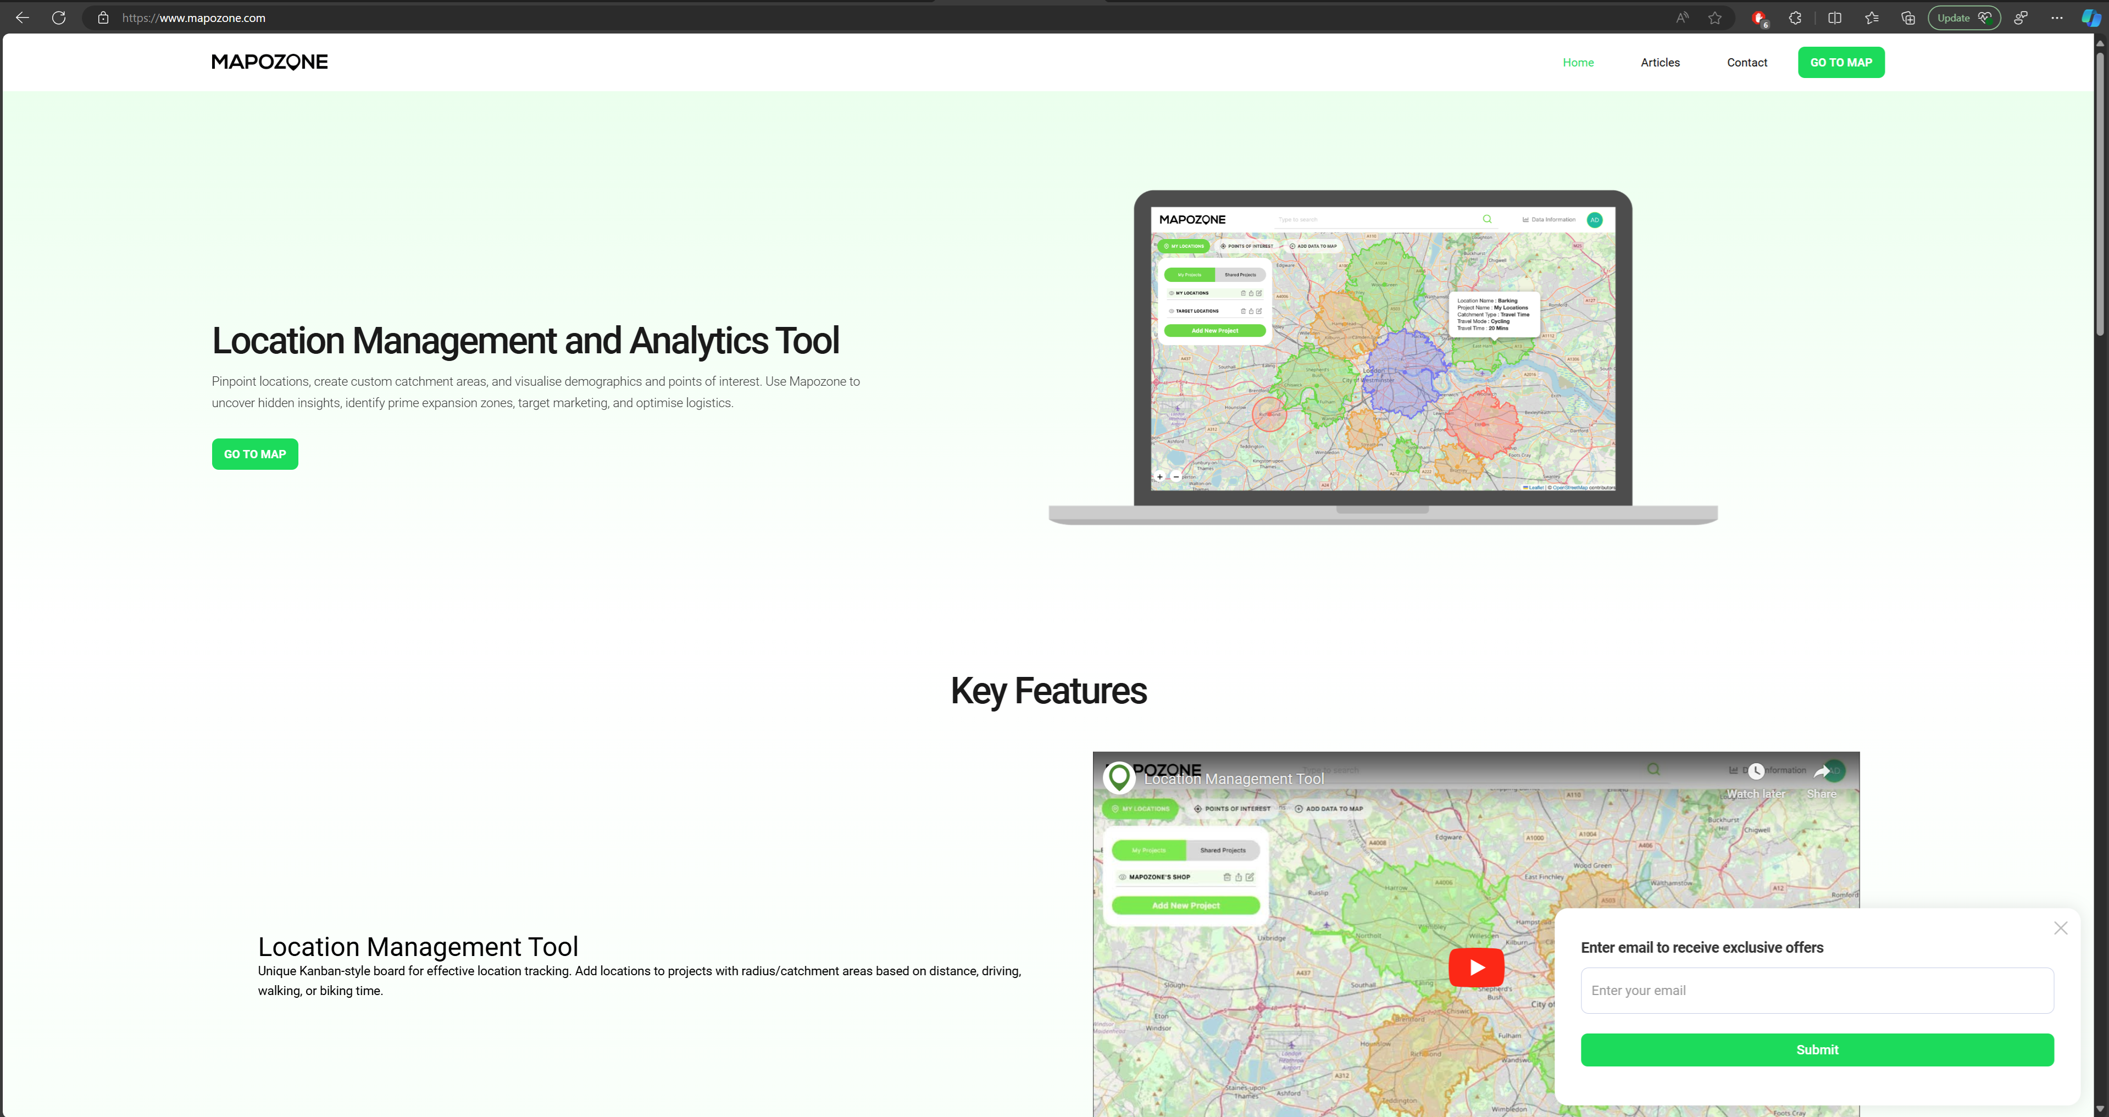The image size is (2109, 1117).
Task: Click the Read aloud icon in address bar
Action: (x=1683, y=18)
